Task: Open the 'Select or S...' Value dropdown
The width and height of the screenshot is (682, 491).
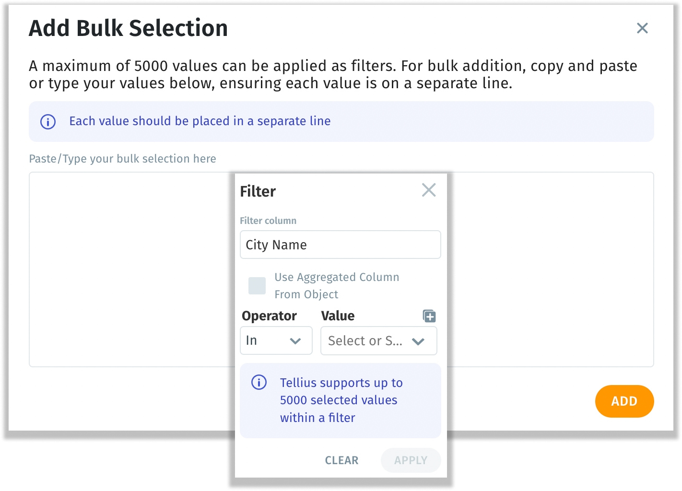Action: [365, 341]
